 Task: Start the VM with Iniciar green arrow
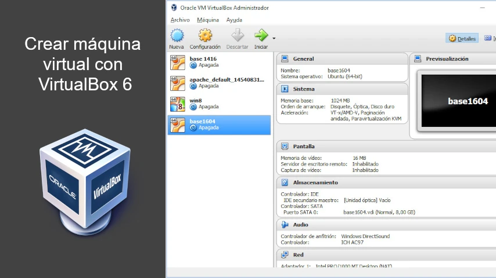(261, 35)
